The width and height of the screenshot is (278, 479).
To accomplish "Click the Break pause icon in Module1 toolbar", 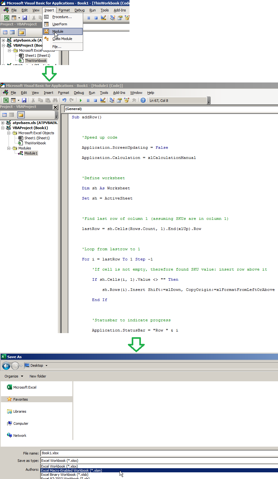I will pos(88,100).
